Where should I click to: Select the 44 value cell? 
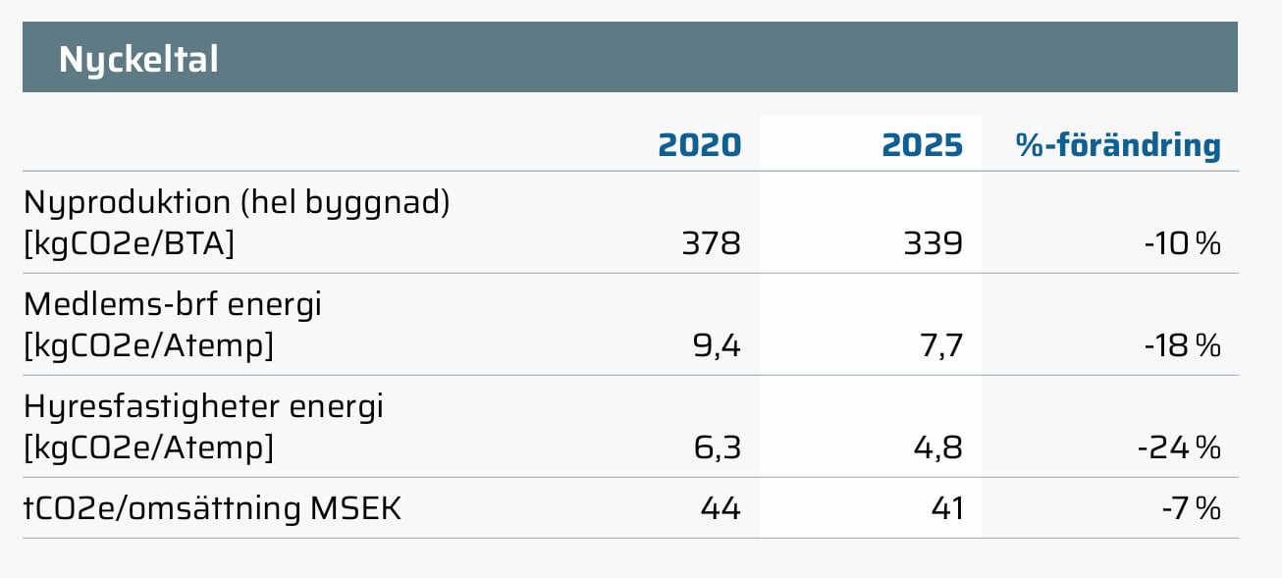tap(721, 508)
